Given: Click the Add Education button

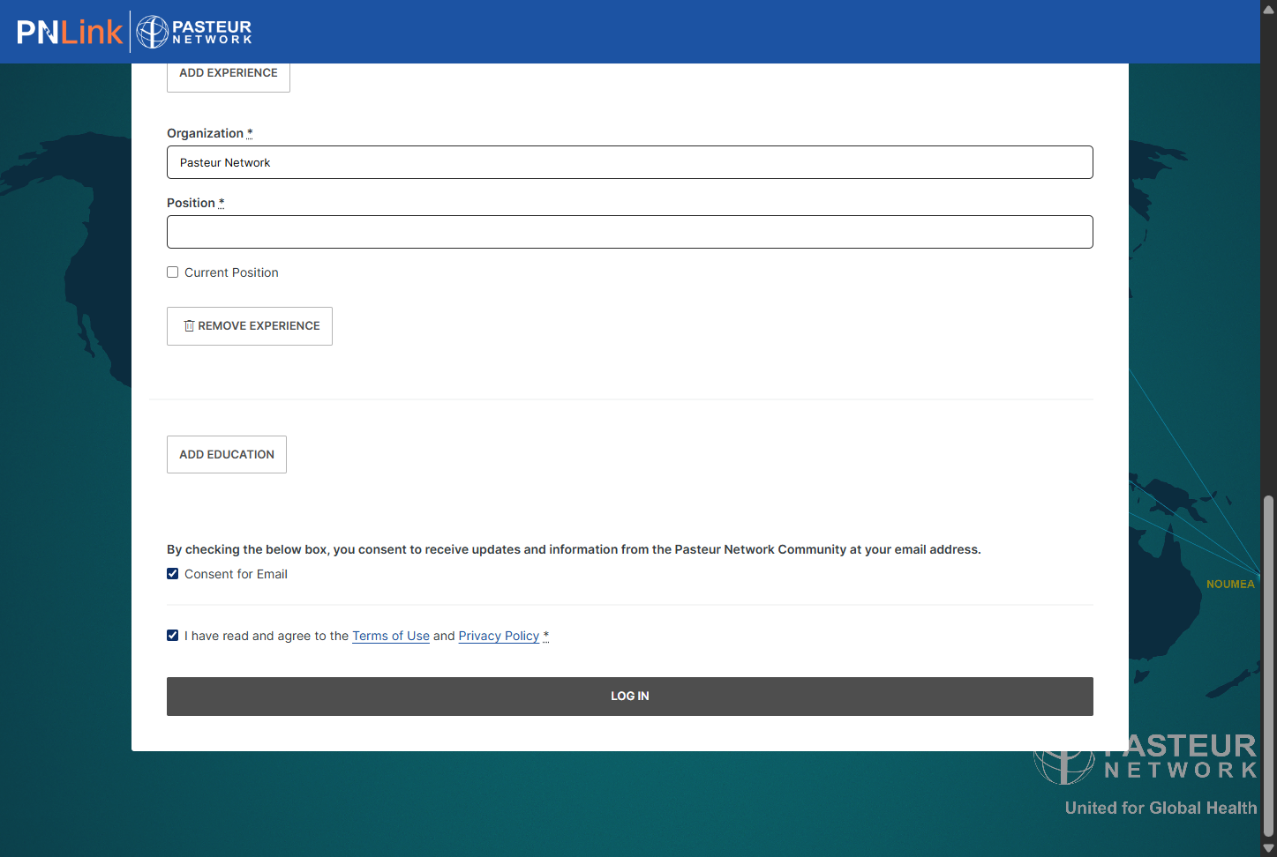Looking at the screenshot, I should 227,455.
